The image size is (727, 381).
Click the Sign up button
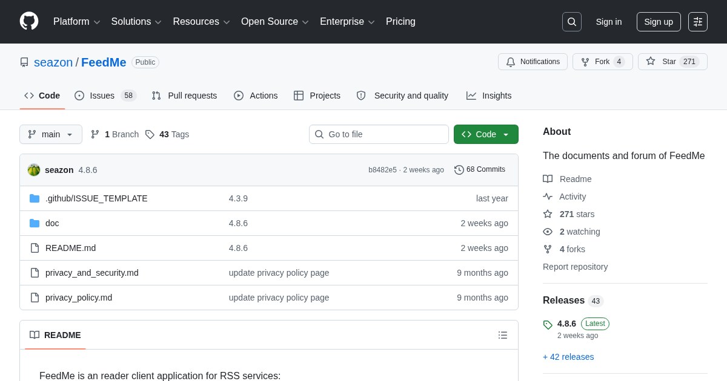point(659,22)
